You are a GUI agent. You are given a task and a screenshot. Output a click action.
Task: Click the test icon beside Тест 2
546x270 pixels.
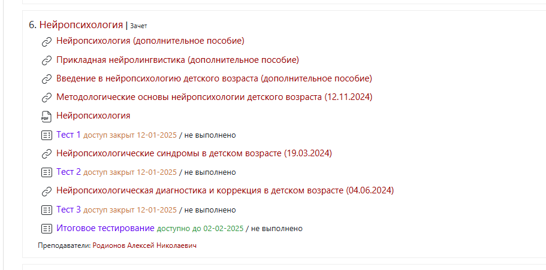46,172
